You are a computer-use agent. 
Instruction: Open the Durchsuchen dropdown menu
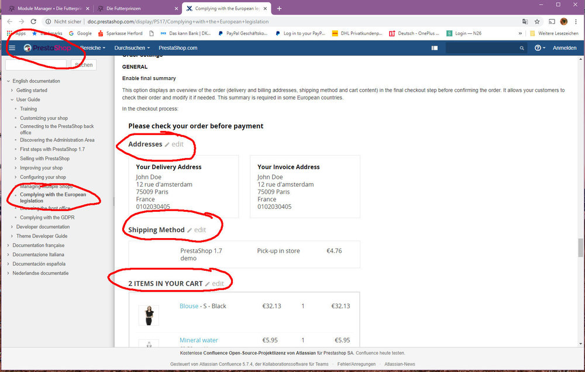click(129, 48)
